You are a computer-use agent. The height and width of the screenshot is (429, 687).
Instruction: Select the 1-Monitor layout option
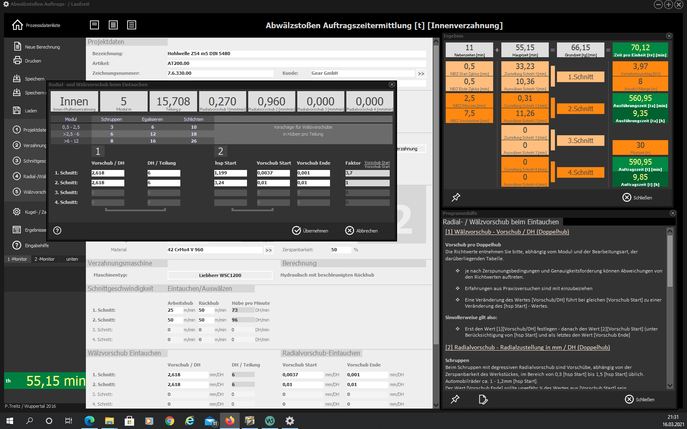[x=17, y=259]
